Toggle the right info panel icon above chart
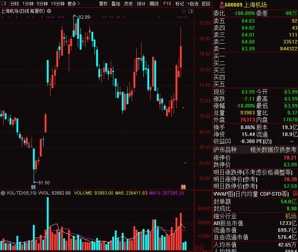The height and width of the screenshot is (252, 298). pos(191,11)
